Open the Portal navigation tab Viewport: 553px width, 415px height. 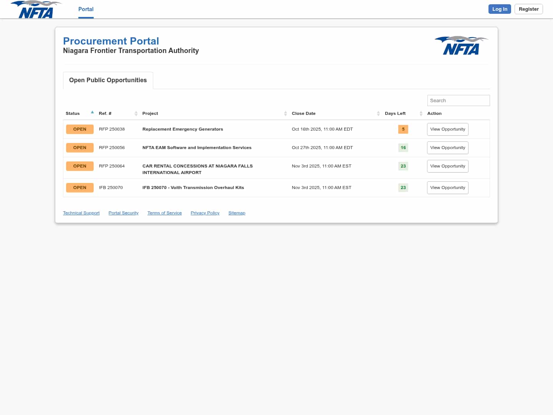(x=86, y=9)
